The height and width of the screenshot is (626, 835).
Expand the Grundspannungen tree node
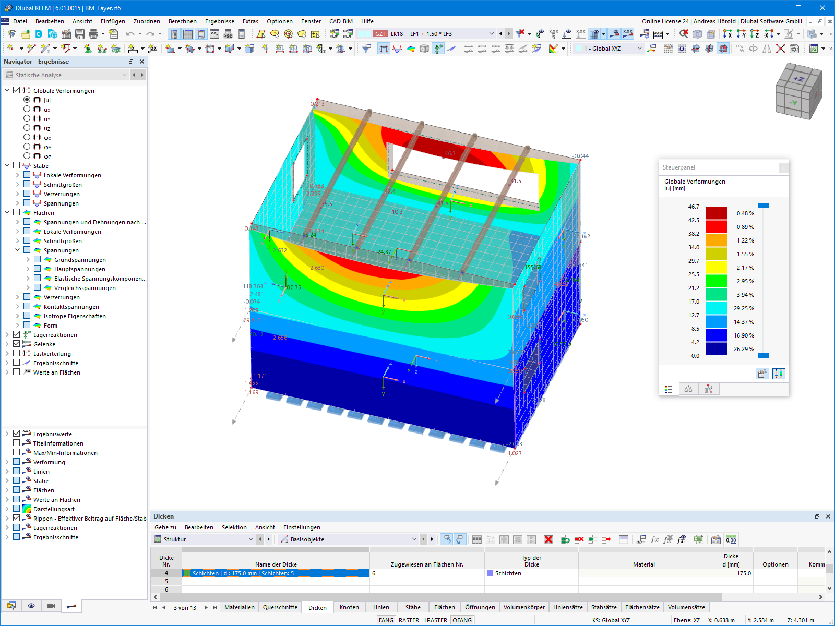coord(28,260)
